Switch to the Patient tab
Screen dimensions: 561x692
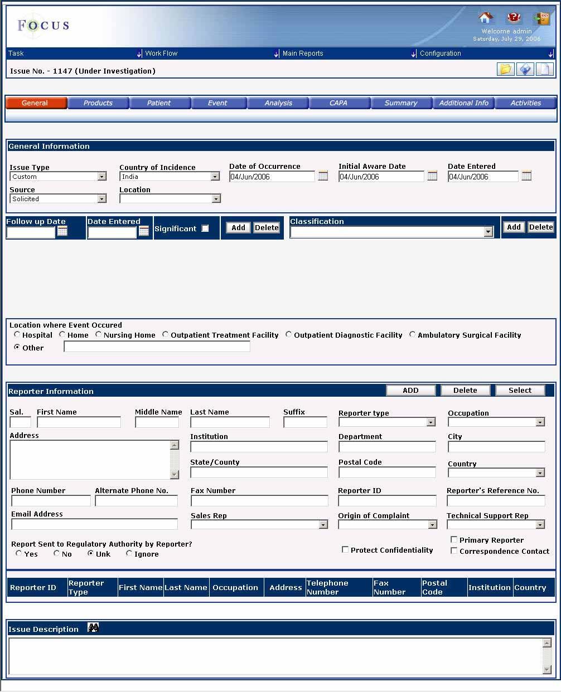coord(159,103)
